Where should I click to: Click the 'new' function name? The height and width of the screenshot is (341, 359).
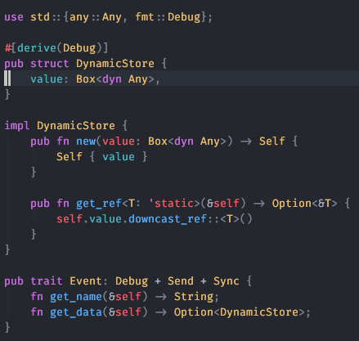point(86,141)
